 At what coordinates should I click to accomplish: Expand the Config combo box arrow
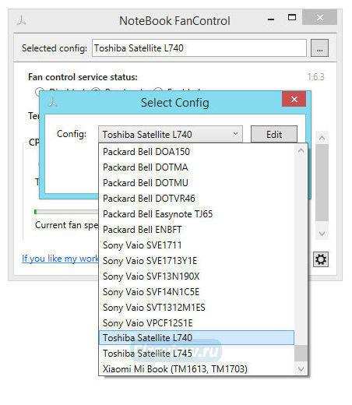coord(235,134)
